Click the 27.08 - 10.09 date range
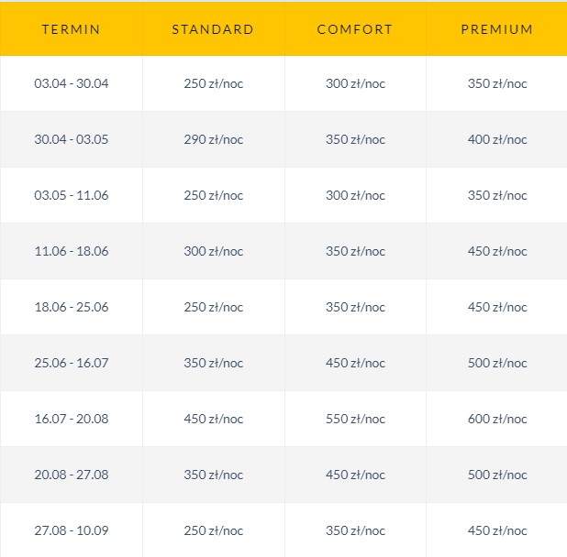567x557 pixels. click(72, 530)
